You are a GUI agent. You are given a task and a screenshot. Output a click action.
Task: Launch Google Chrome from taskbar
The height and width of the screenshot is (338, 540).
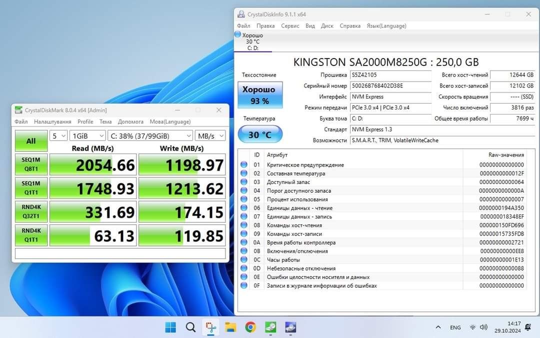click(x=250, y=327)
